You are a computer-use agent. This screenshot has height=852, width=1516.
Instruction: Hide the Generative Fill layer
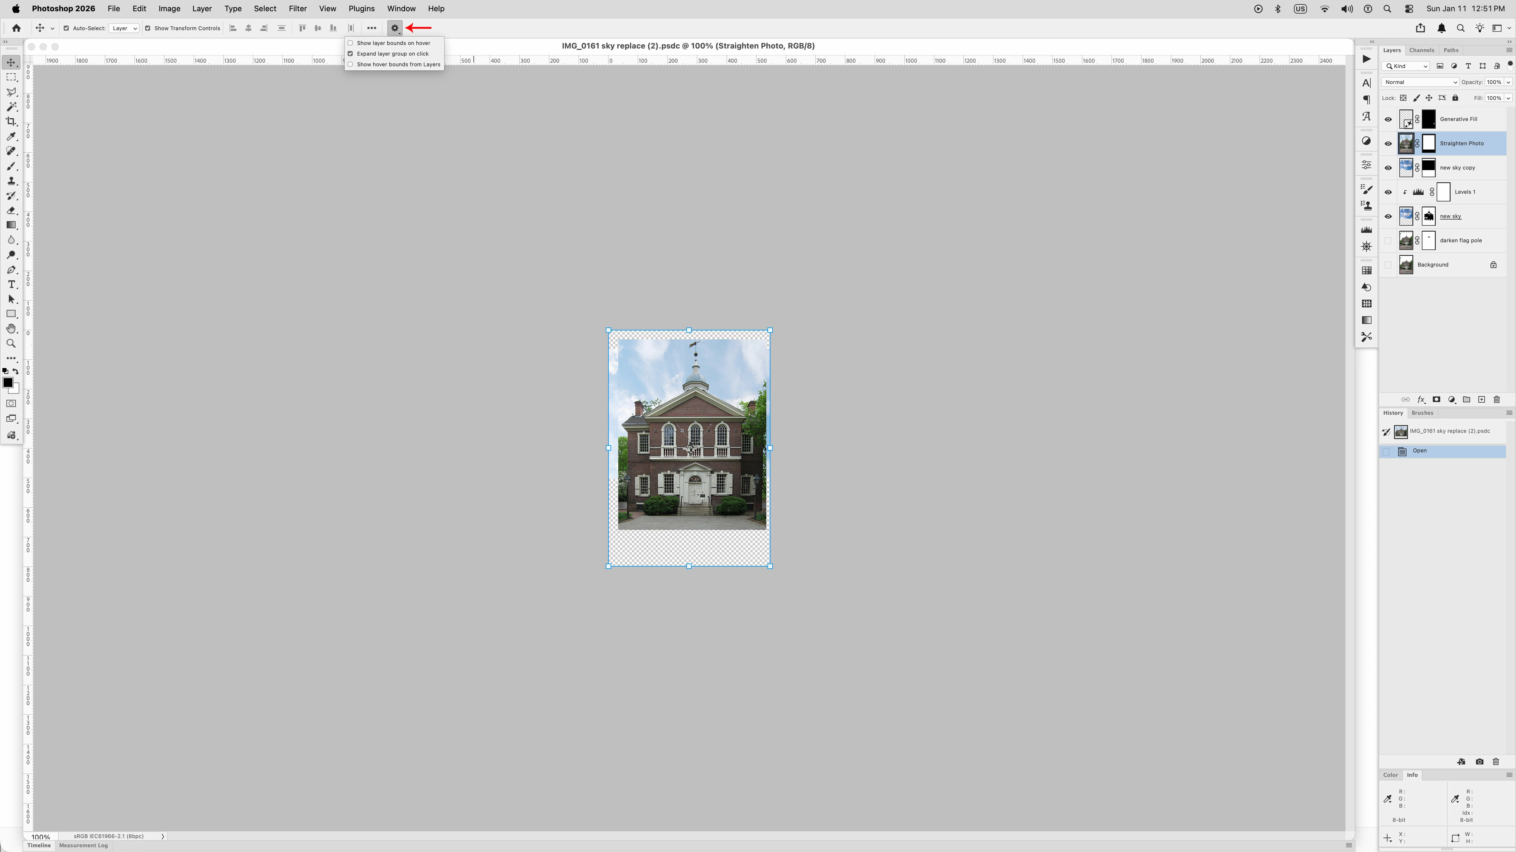point(1388,119)
